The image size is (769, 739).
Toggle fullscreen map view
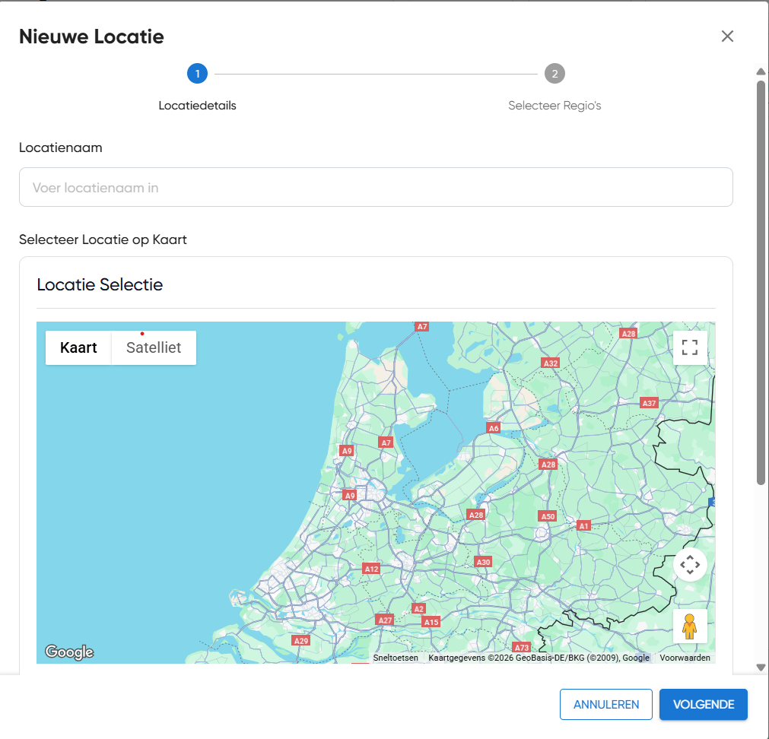(x=689, y=347)
